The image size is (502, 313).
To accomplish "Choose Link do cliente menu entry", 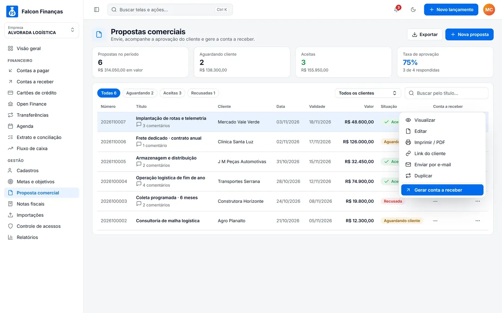I will (442, 153).
